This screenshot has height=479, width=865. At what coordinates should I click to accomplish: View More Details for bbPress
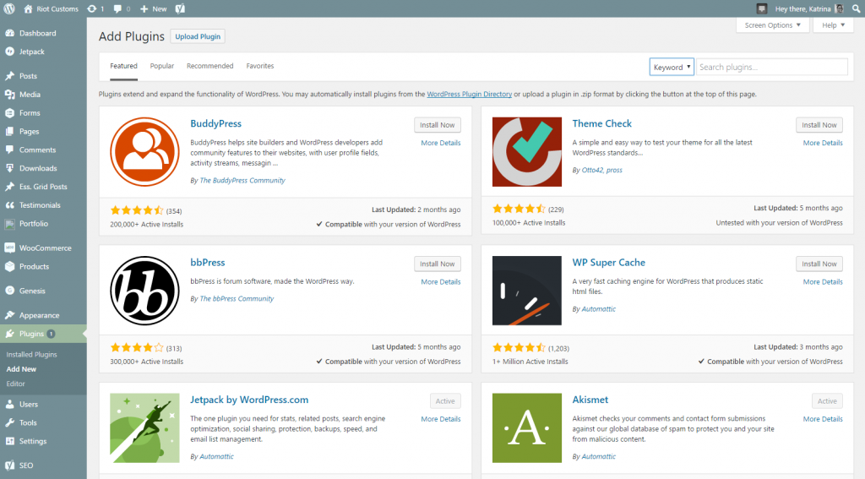click(440, 282)
